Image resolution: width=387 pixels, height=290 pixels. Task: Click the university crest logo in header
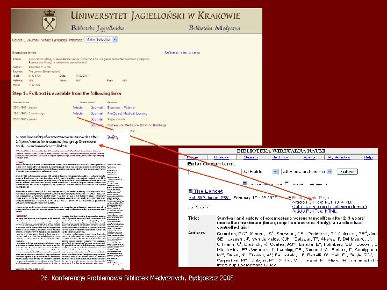49,21
